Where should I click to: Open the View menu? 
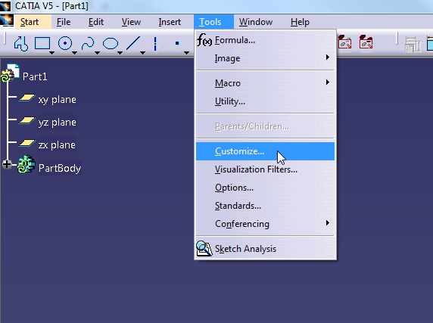(131, 22)
